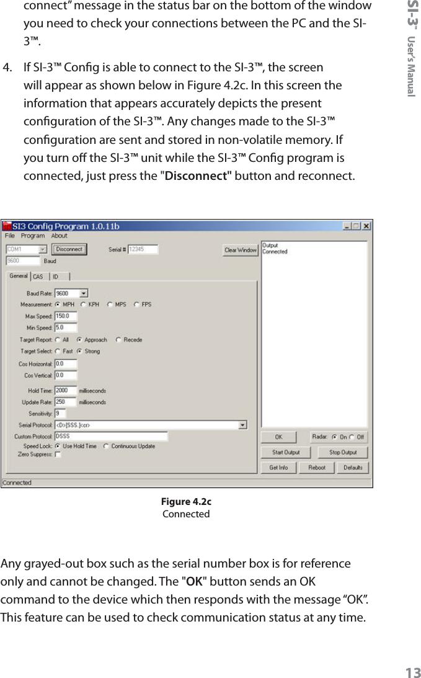The width and height of the screenshot is (421, 678).
Task: Expand the Baud Rate 9600 dropdown
Action: (x=84, y=293)
